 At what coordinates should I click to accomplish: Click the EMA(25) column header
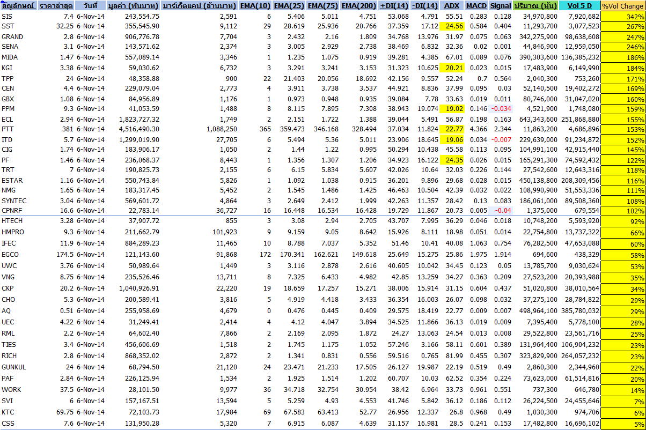[x=289, y=6]
